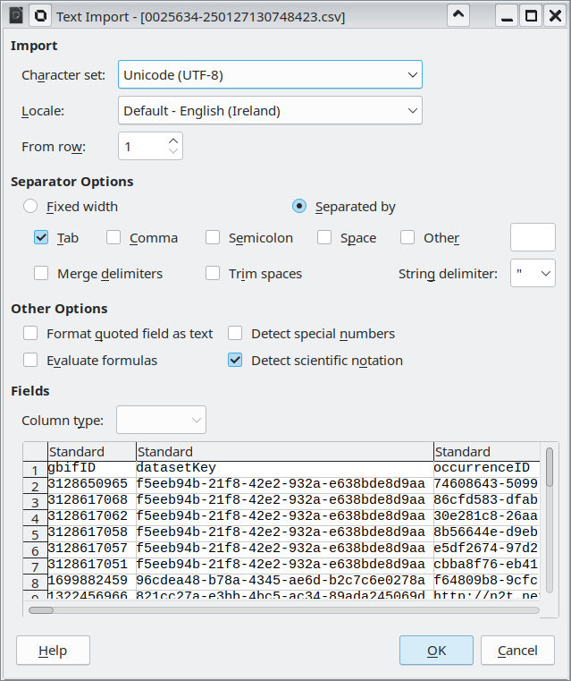
Task: Open the String delimiter dropdown
Action: pos(533,274)
